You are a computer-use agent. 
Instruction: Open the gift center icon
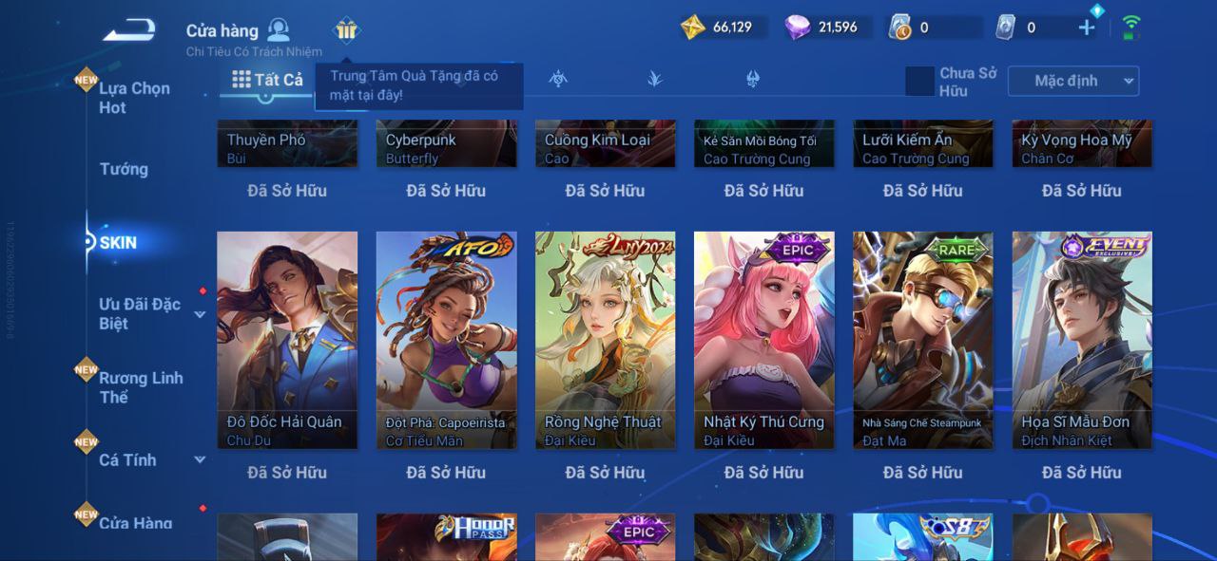click(x=346, y=30)
